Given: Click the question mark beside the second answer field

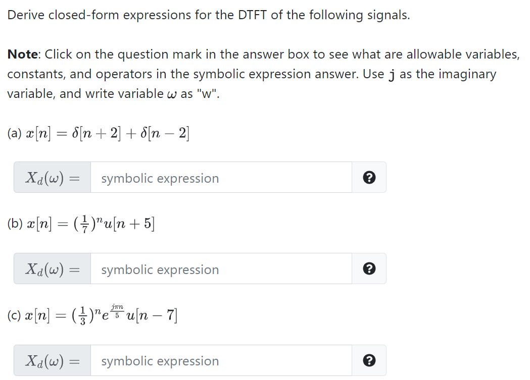Looking at the screenshot, I should point(369,268).
